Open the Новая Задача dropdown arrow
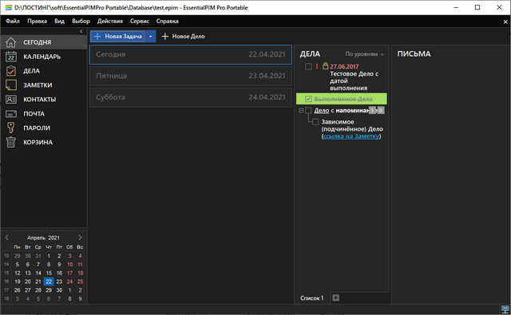511x315 pixels. (x=150, y=37)
